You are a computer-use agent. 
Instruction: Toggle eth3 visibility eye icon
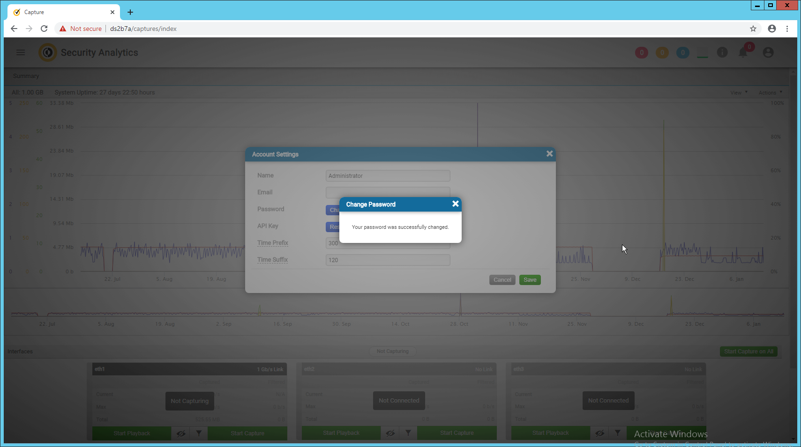click(599, 433)
